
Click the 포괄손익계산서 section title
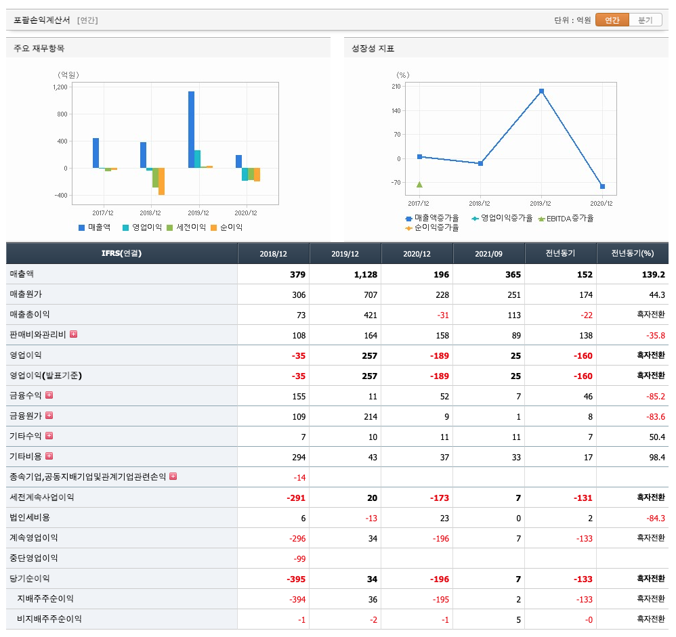pos(42,20)
